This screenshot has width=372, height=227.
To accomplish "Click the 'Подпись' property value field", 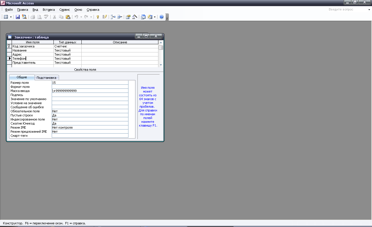I will coord(90,95).
